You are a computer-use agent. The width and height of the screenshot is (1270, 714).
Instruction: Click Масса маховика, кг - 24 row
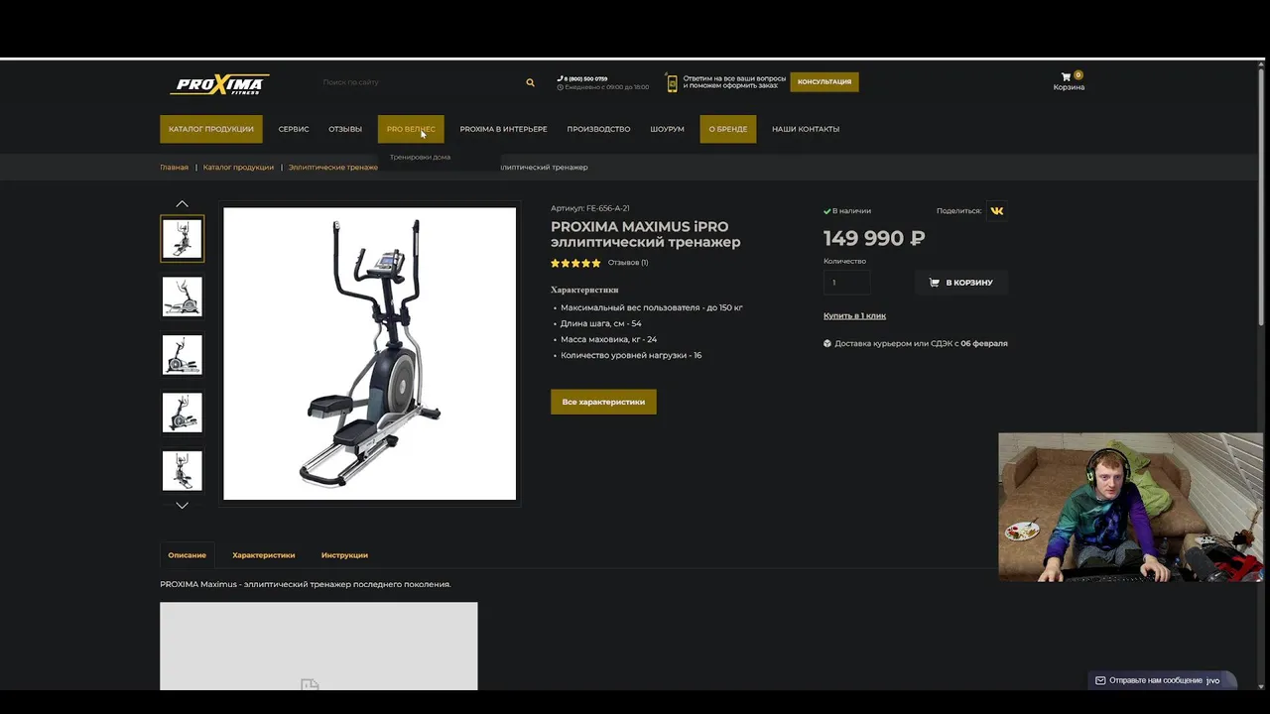click(608, 339)
